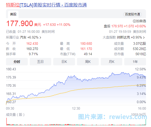Switch to the 日K chart tab
Image resolution: width=151 pixels, height=127 pixels.
pyautogui.click(x=64, y=62)
